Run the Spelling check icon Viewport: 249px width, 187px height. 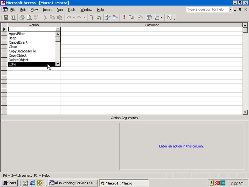[x=36, y=17]
